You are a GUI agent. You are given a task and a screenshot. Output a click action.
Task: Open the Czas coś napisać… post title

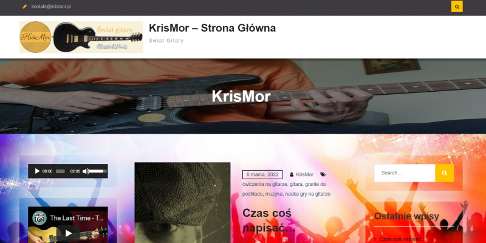tap(269, 221)
